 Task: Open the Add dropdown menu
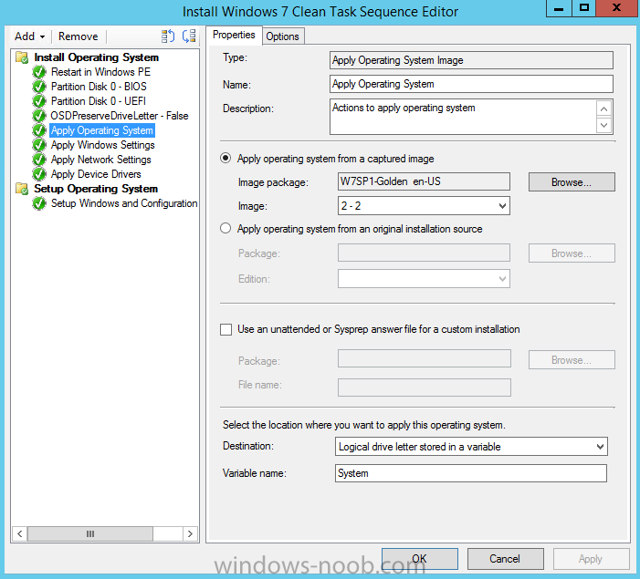point(29,36)
